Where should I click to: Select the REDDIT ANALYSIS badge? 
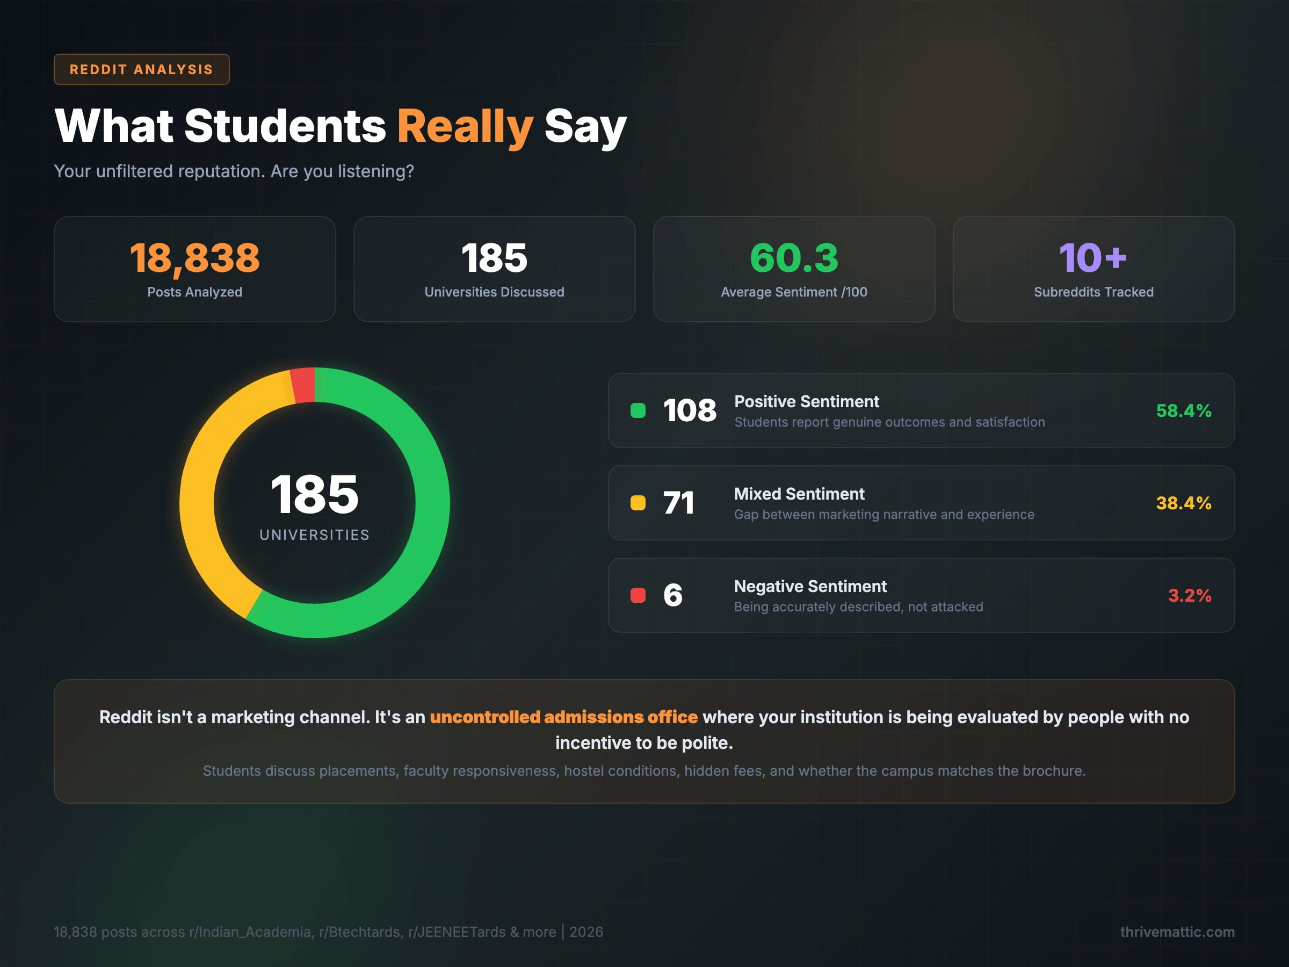(141, 69)
